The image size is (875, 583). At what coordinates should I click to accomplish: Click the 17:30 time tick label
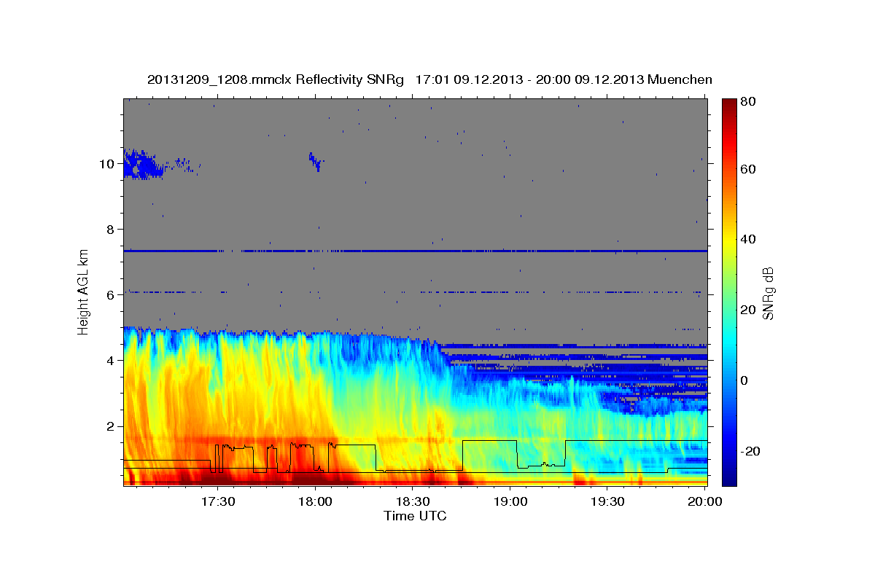(217, 502)
